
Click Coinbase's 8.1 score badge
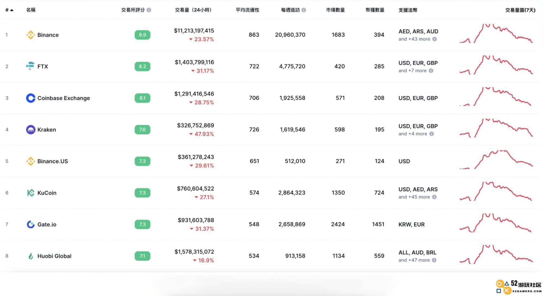[x=142, y=98]
